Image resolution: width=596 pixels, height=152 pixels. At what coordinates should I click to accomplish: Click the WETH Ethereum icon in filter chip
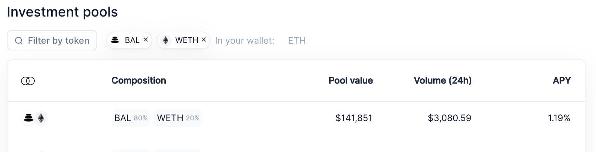tap(165, 40)
